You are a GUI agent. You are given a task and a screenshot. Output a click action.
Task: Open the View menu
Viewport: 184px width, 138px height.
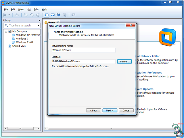(21, 9)
